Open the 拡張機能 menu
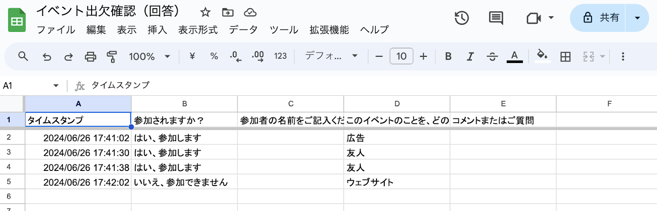 (x=329, y=30)
